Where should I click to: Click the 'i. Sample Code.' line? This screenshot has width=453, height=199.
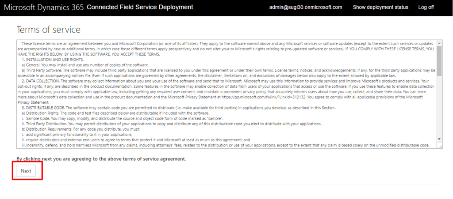point(123,118)
